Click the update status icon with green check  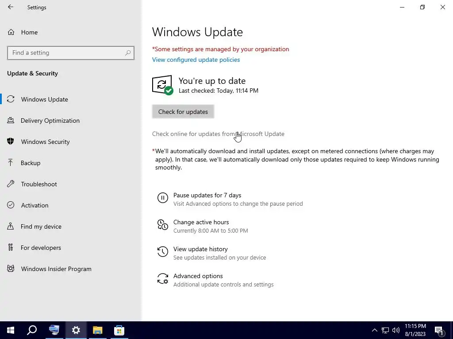162,85
